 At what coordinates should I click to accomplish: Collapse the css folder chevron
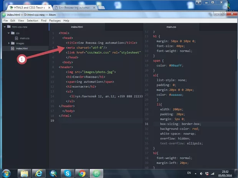coord(9,33)
